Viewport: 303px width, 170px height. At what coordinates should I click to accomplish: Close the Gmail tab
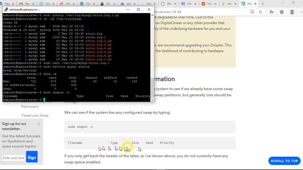pyautogui.click(x=33, y=4)
